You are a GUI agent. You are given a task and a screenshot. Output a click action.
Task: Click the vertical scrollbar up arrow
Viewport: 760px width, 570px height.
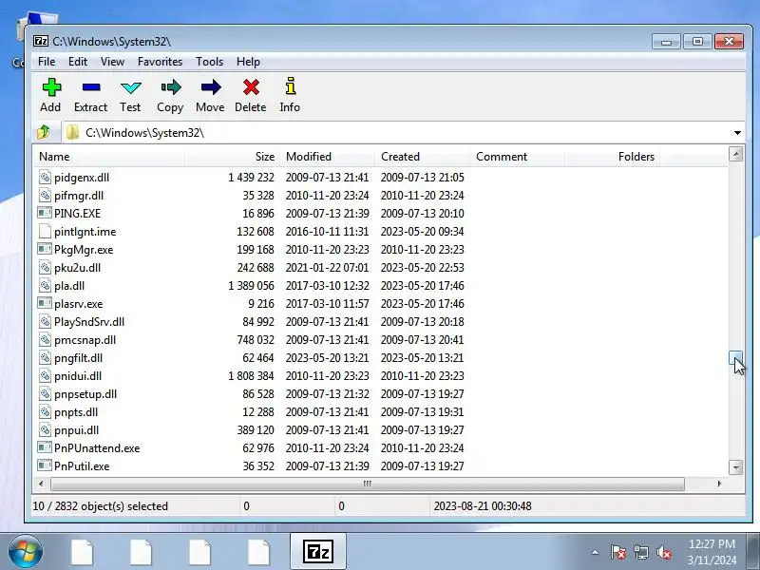tap(735, 154)
